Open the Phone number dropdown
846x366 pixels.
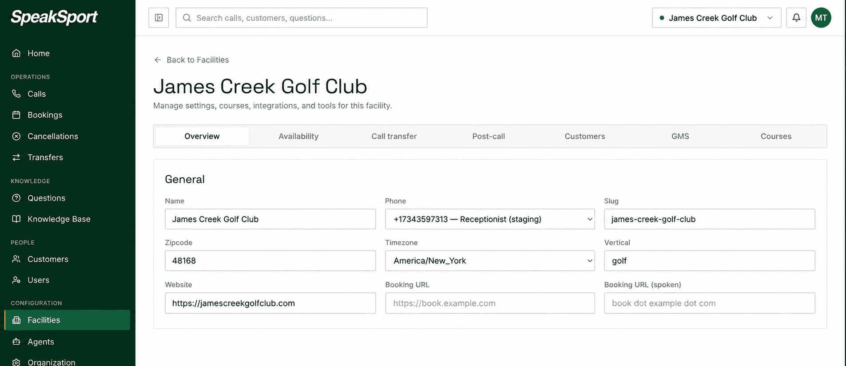click(490, 219)
